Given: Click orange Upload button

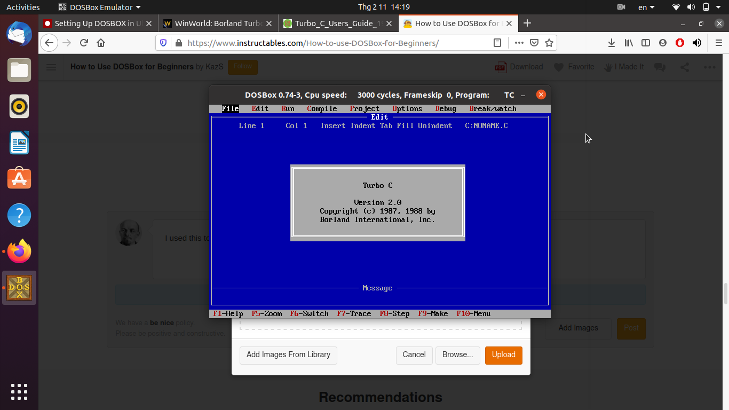Looking at the screenshot, I should point(503,354).
